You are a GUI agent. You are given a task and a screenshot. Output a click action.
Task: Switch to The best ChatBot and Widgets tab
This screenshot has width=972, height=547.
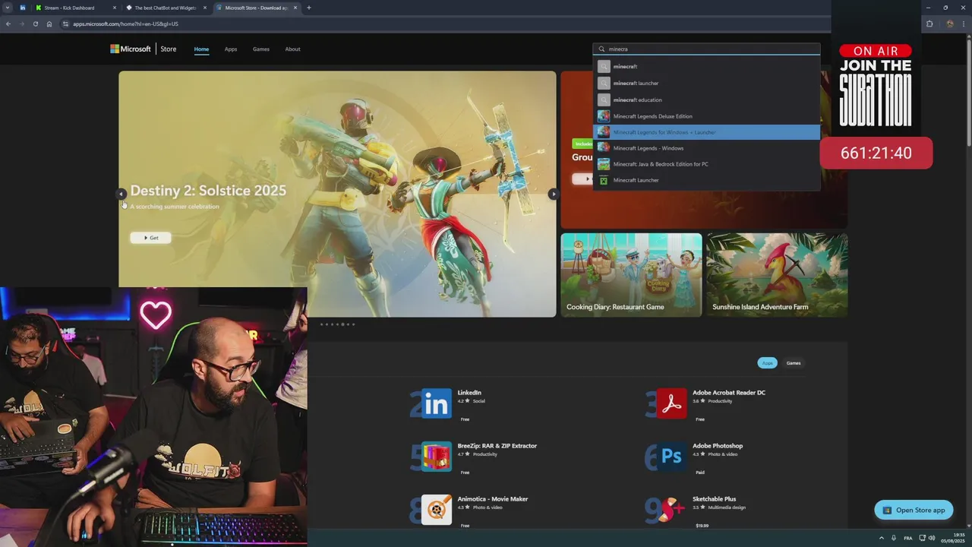pos(165,8)
